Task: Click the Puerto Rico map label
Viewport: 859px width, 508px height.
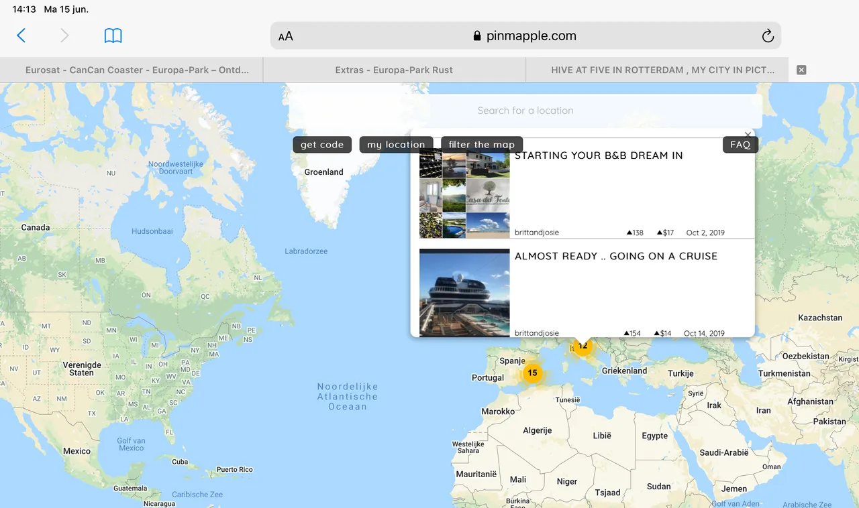Action: point(235,470)
